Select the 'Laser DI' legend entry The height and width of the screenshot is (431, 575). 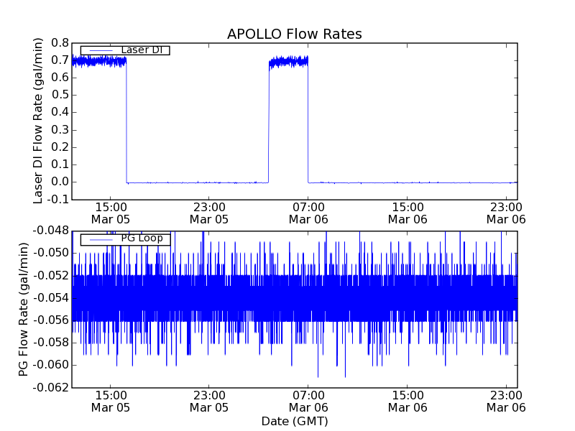[125, 50]
